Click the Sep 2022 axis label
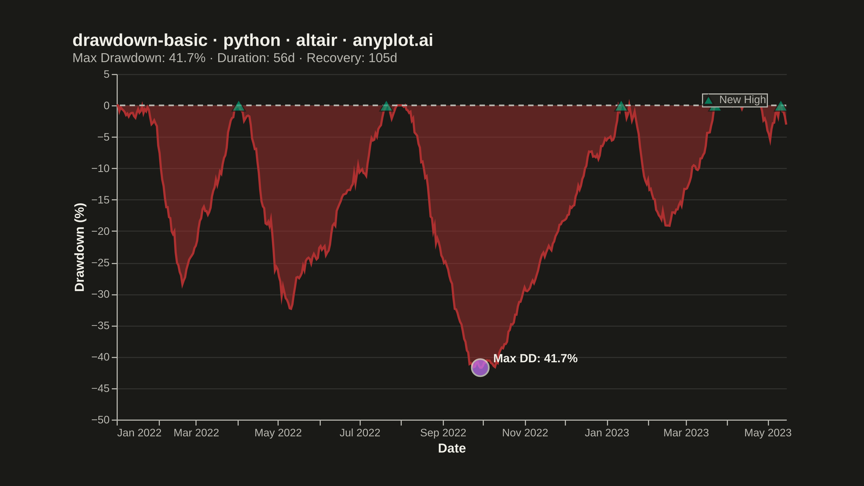The height and width of the screenshot is (486, 864). point(443,433)
